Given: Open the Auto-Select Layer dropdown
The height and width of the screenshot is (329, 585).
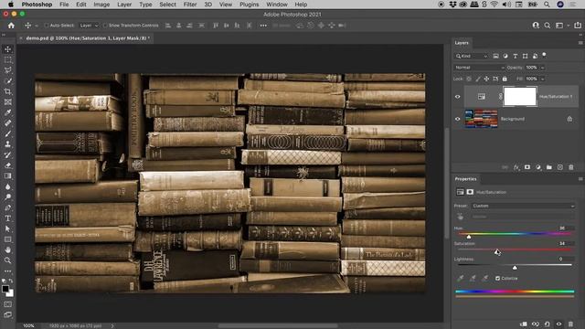Looking at the screenshot, I should click(x=89, y=26).
